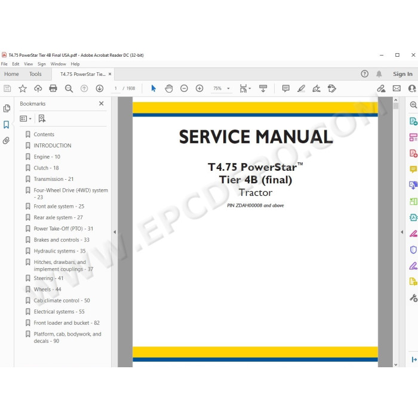The height and width of the screenshot is (418, 418).
Task: Open the Sign document pen tool
Action: point(316,88)
